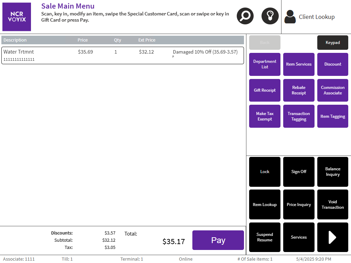This screenshot has width=351, height=263.
Task: Select Item Services
Action: coord(299,64)
